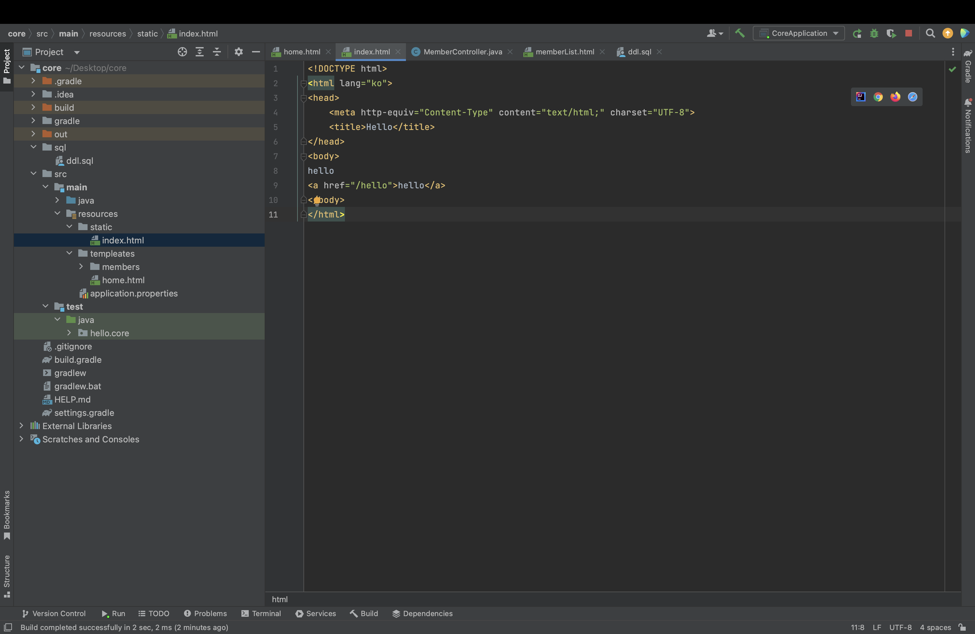Open Project panel gear options
Screen dimensions: 975x634
click(x=239, y=52)
